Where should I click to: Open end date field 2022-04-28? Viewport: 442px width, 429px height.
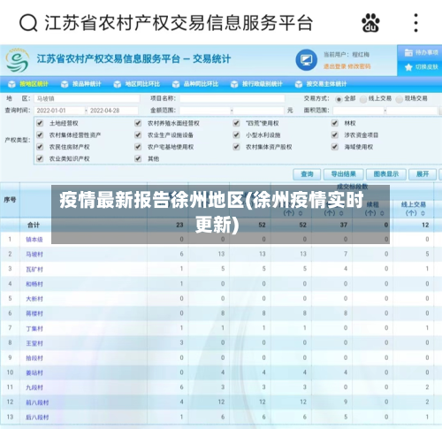tap(113, 111)
